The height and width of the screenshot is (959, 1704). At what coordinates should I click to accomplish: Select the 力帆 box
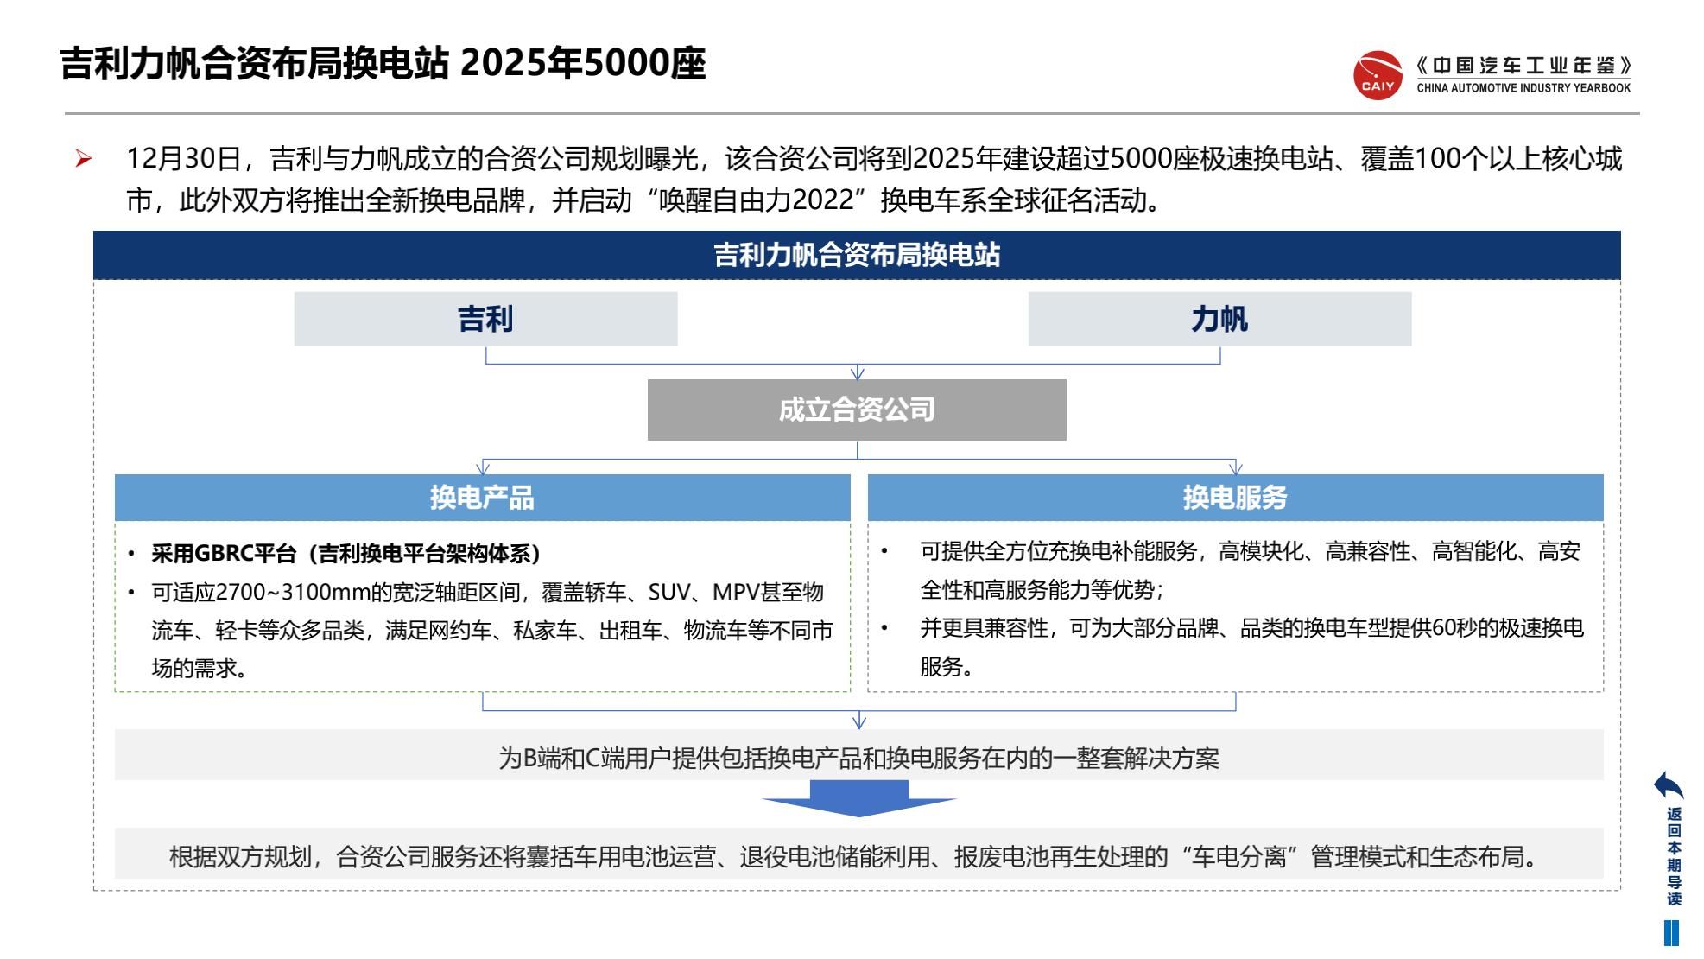1219,319
